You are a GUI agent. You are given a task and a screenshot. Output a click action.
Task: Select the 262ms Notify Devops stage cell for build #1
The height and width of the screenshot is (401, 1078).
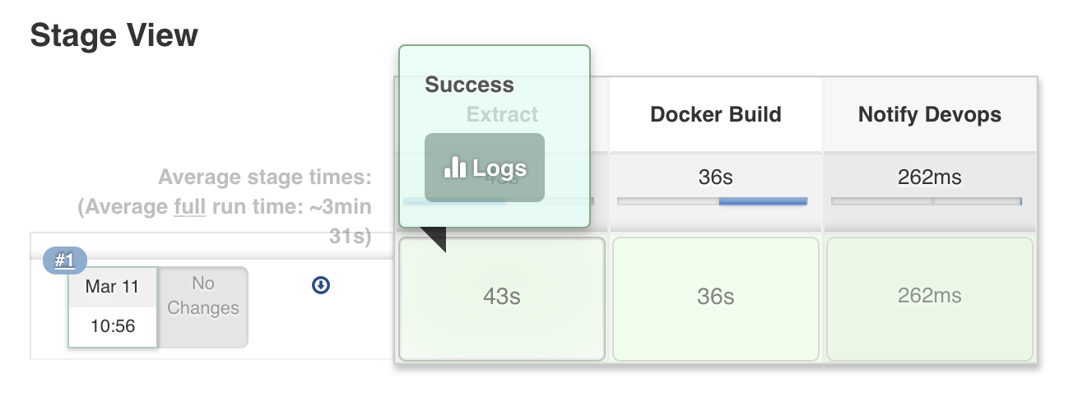click(929, 297)
